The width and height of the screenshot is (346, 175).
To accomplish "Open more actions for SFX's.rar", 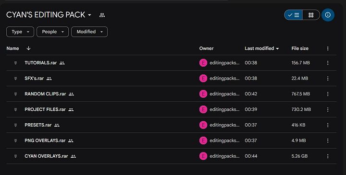I will (328, 79).
